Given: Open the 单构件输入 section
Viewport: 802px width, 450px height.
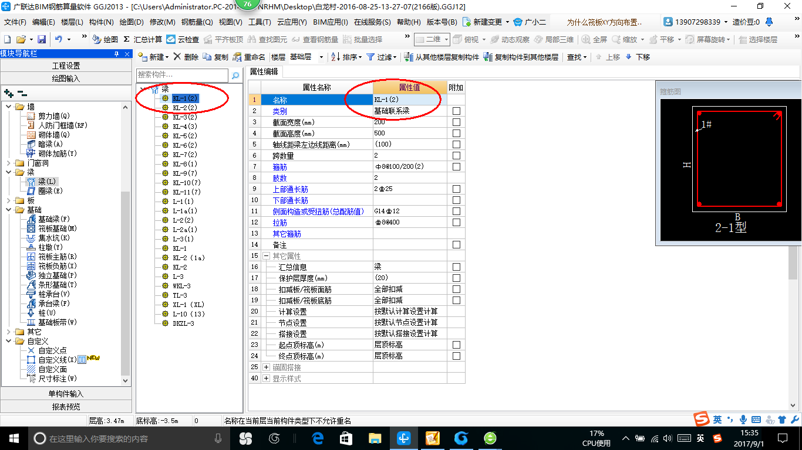Looking at the screenshot, I should click(x=66, y=394).
